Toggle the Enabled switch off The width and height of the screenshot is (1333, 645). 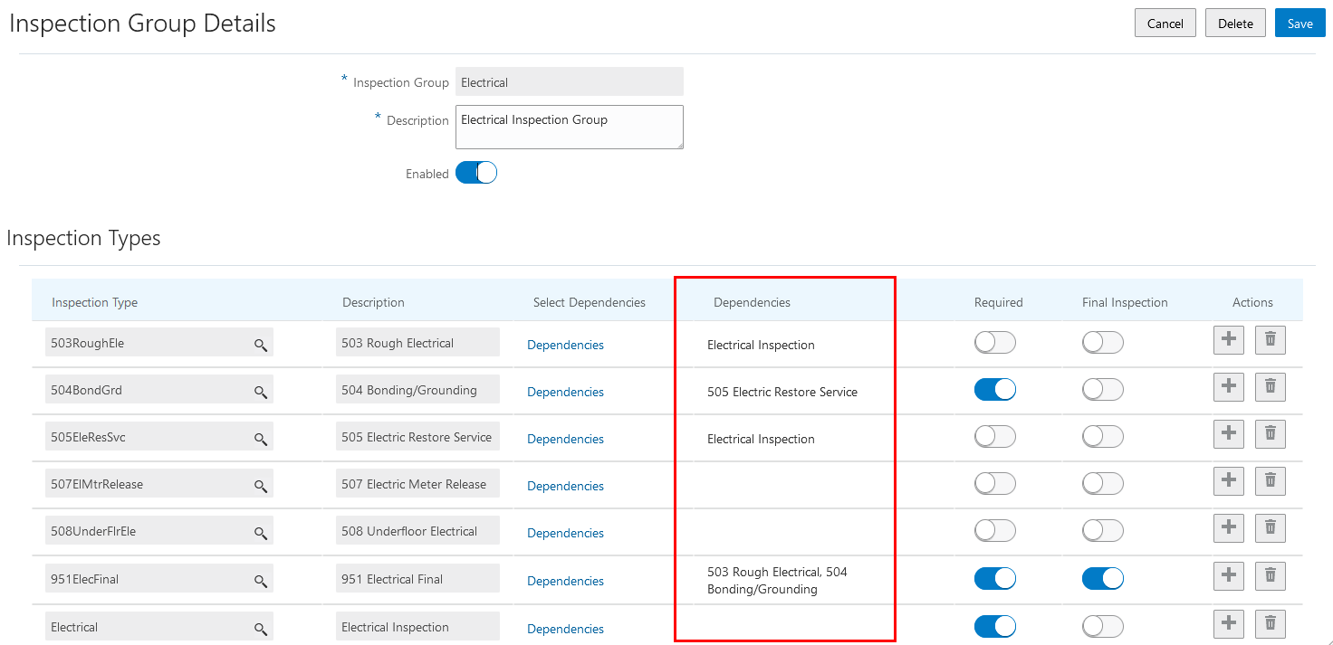(x=476, y=173)
